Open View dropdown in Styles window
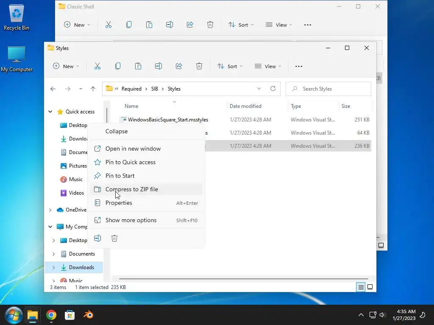 pos(268,66)
